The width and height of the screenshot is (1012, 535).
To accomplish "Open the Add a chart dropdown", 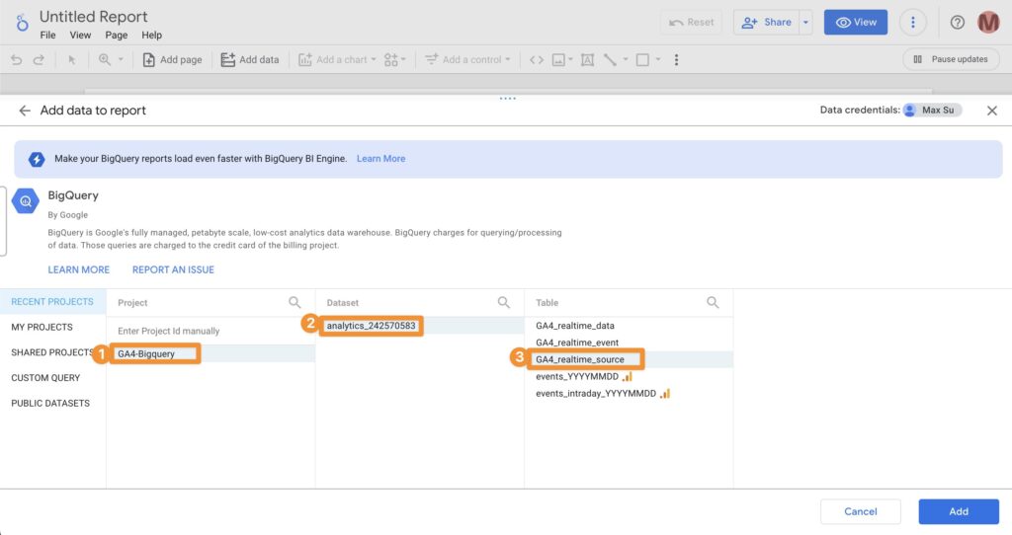I will [x=337, y=60].
